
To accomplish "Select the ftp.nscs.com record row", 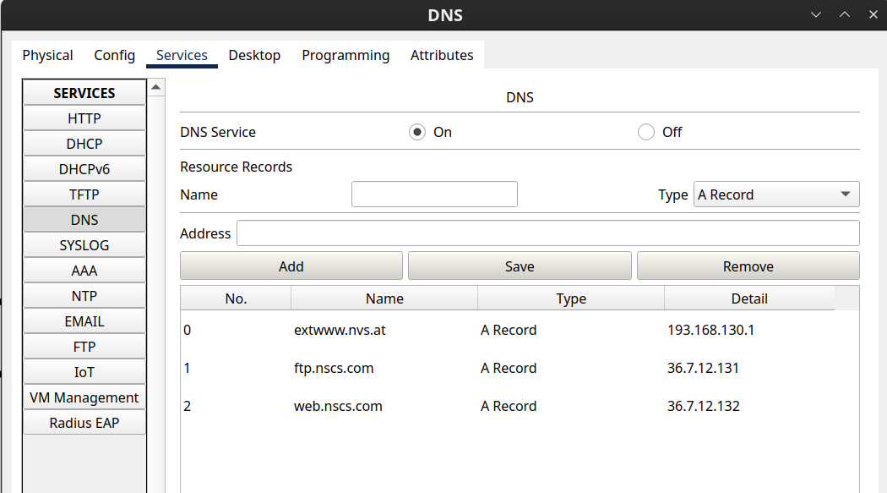I will [x=334, y=368].
